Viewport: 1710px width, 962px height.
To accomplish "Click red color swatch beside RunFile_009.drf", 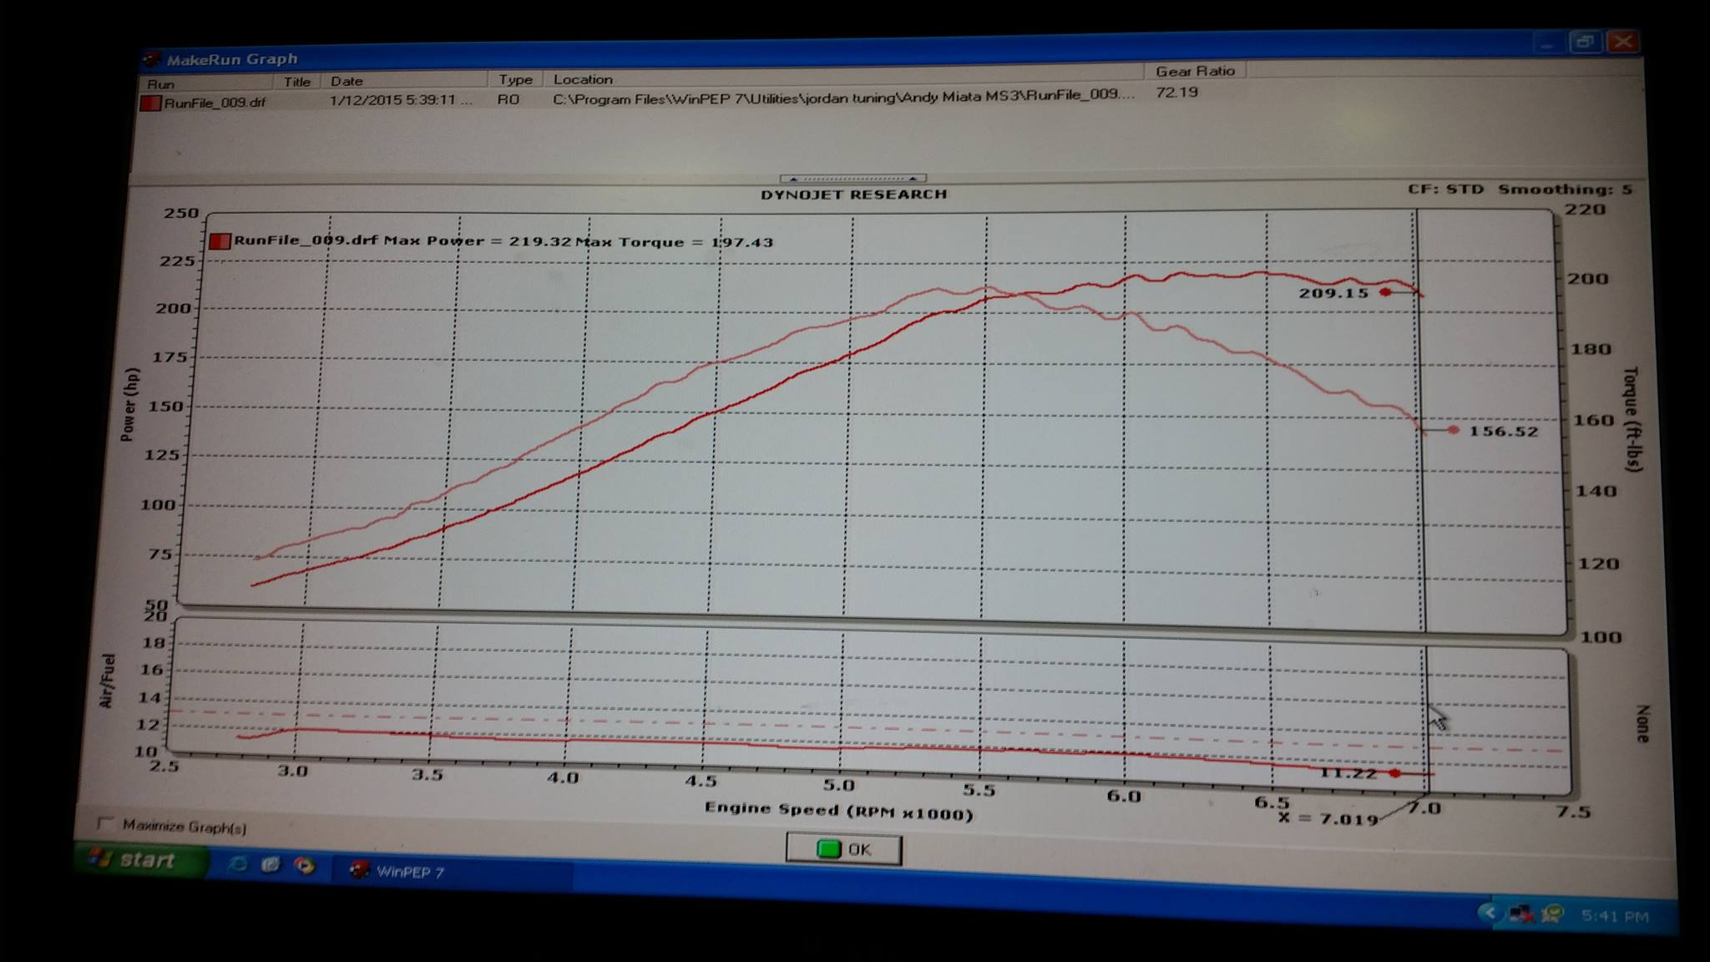I will 150,104.
